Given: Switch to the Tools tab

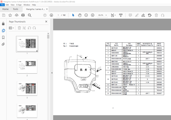Looking at the screenshot, I should 15,9.
